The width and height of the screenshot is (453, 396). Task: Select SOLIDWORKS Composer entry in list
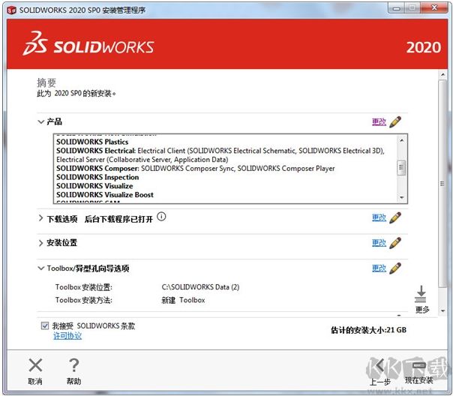click(195, 169)
